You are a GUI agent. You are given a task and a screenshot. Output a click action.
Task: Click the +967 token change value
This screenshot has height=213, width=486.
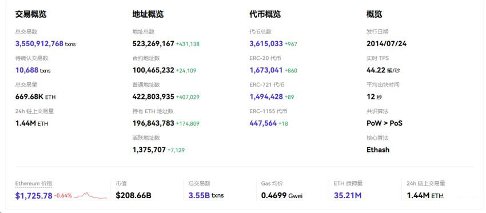click(x=291, y=45)
